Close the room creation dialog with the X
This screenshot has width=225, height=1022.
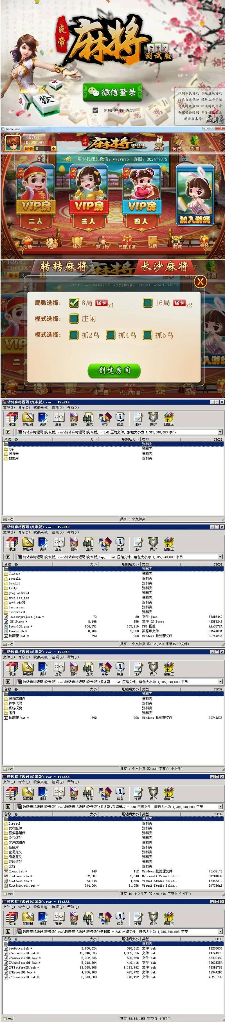(x=201, y=282)
